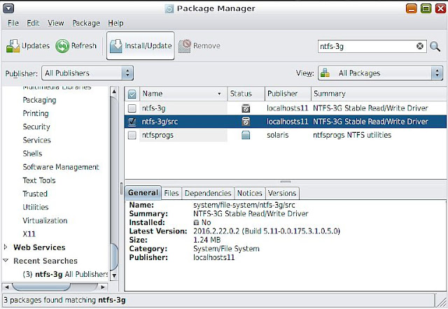
Task: Click horizontal scrollbar left arrow
Action: pyautogui.click(x=6, y=287)
